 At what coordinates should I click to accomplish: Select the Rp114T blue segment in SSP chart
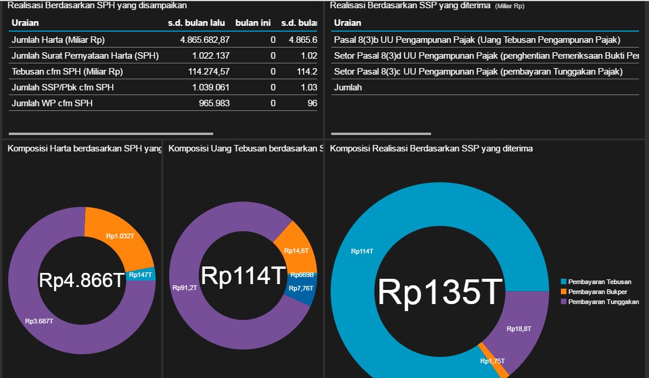click(x=362, y=251)
